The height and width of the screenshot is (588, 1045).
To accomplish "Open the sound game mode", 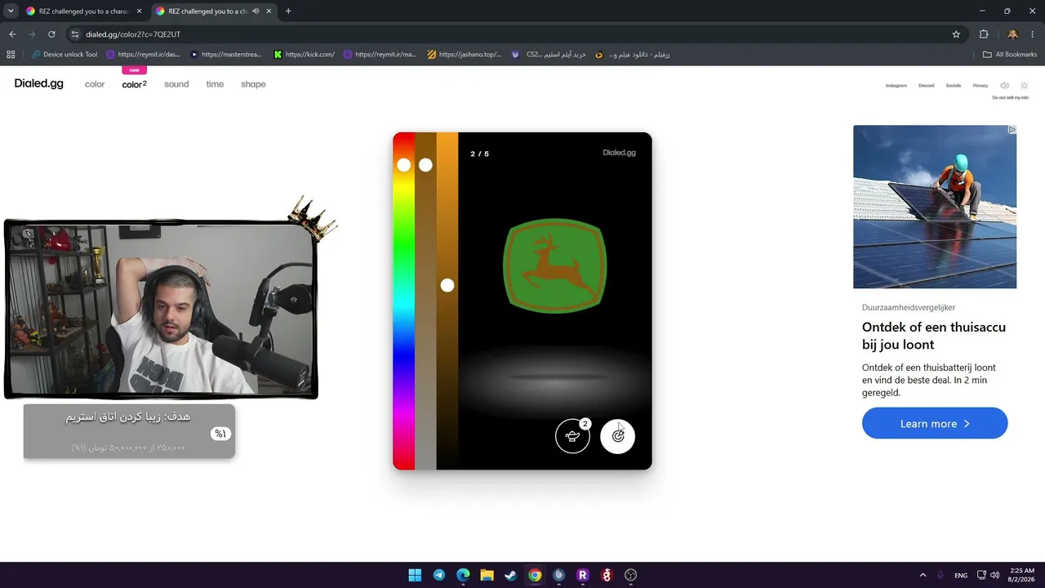I will click(x=176, y=84).
